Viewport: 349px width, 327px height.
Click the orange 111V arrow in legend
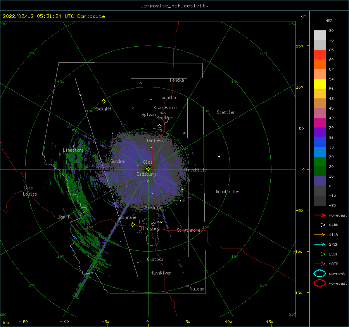coord(320,234)
